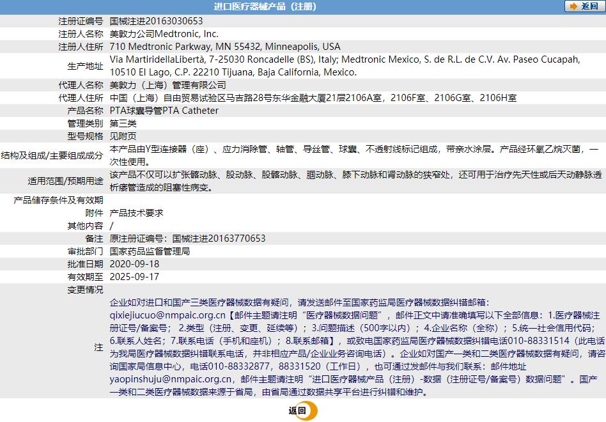Click production address Via MartiridellaLibertà line
This screenshot has height=422, width=606.
[x=345, y=59]
